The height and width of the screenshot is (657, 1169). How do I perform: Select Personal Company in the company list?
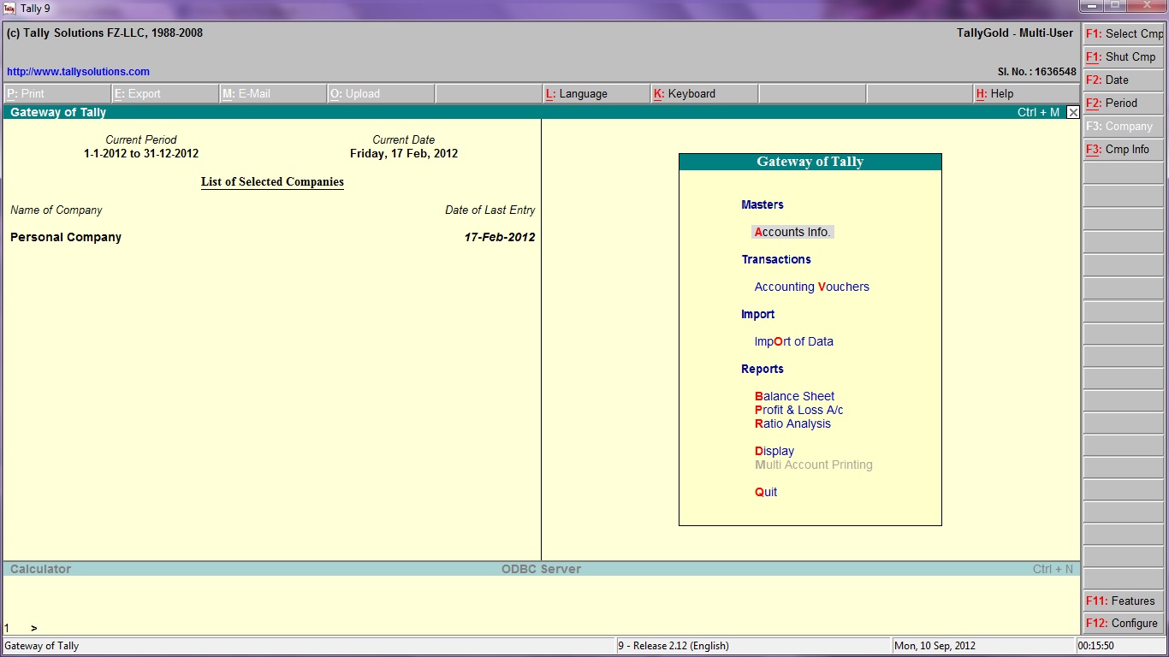(66, 237)
